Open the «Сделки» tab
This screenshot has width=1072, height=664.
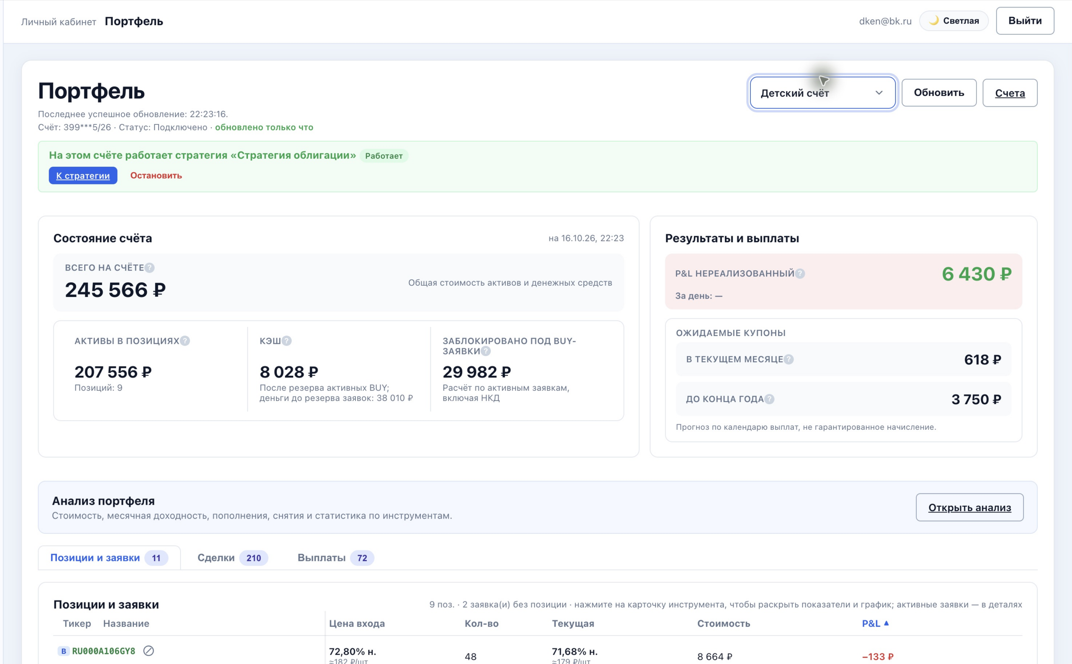[233, 558]
